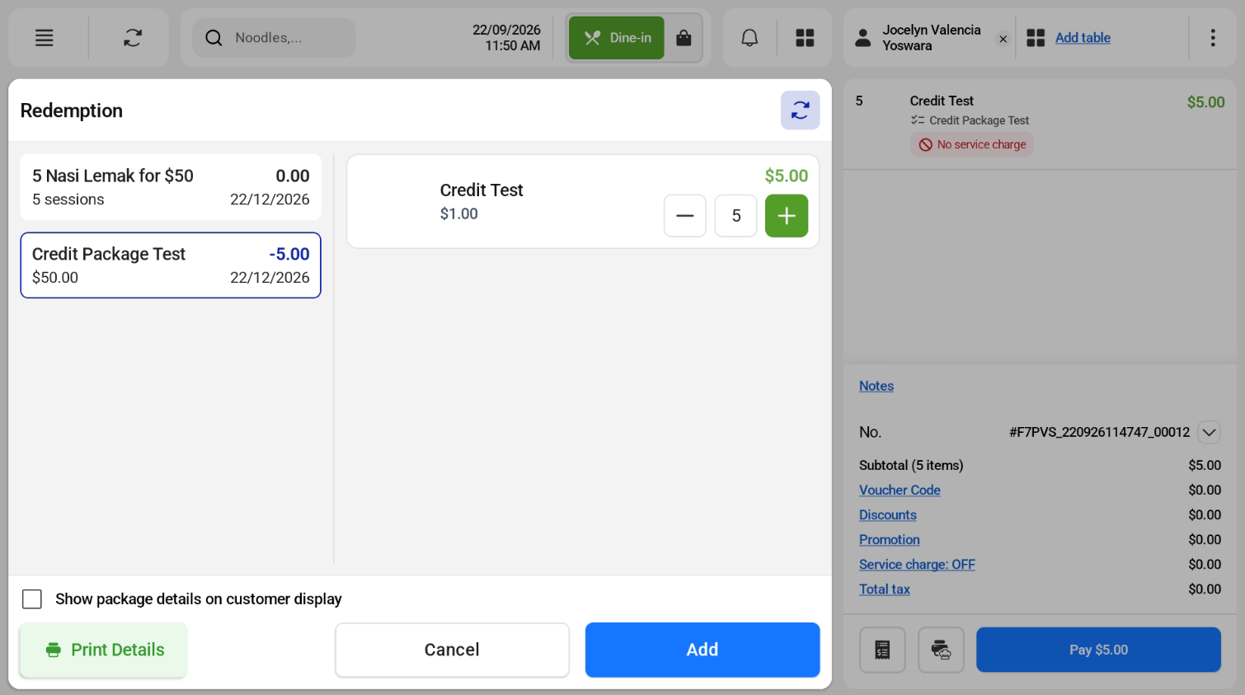Refresh the Redemption package list

pos(801,110)
